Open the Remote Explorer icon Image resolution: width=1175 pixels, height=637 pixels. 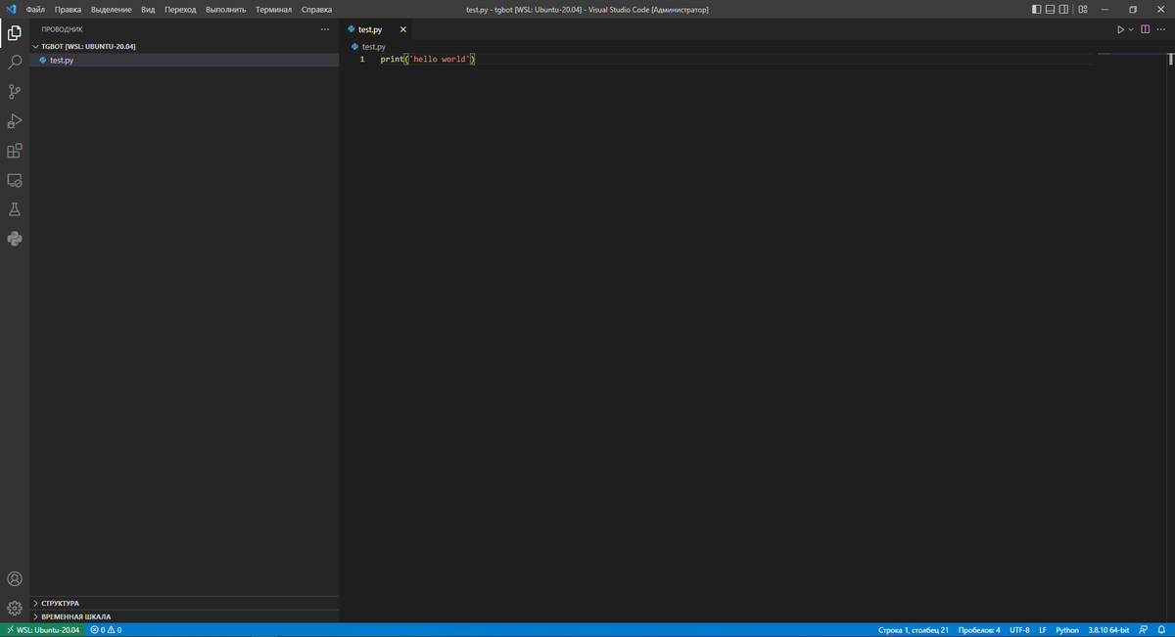(14, 180)
